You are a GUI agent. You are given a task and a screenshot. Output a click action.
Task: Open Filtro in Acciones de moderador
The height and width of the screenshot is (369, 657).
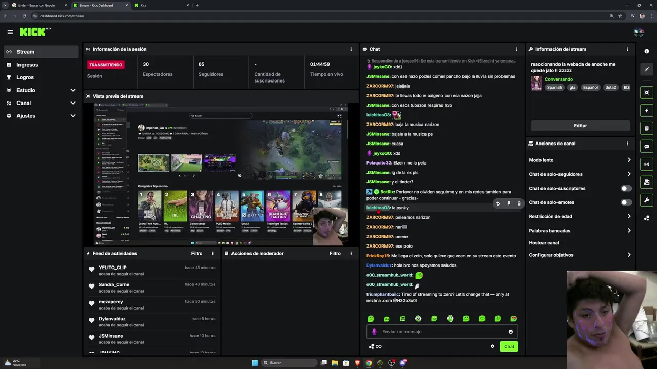335,253
